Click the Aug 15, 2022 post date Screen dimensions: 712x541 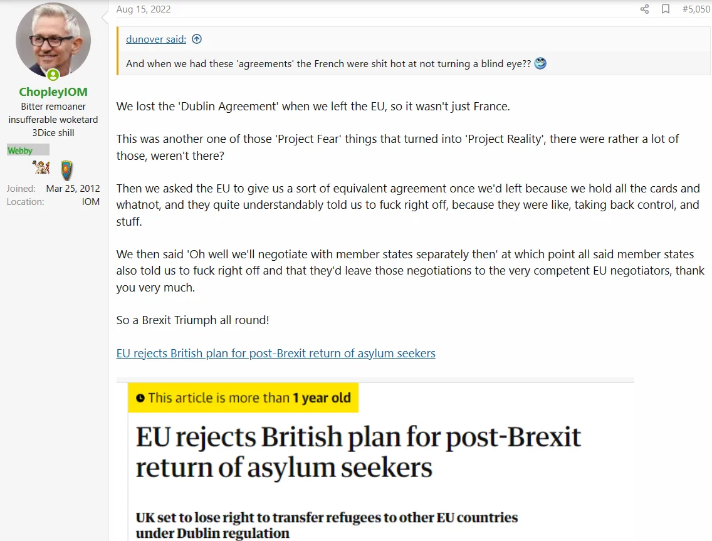144,9
